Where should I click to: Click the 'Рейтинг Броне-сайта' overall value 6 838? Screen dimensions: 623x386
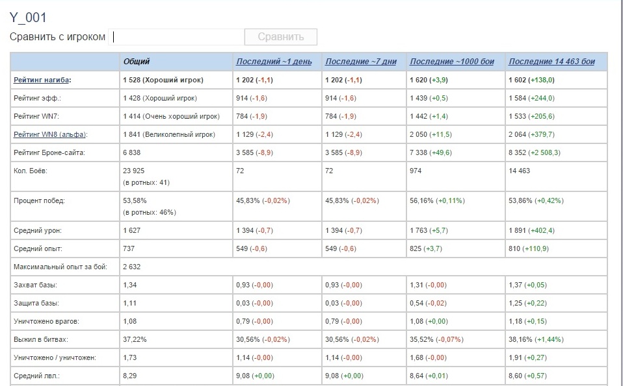tap(131, 152)
